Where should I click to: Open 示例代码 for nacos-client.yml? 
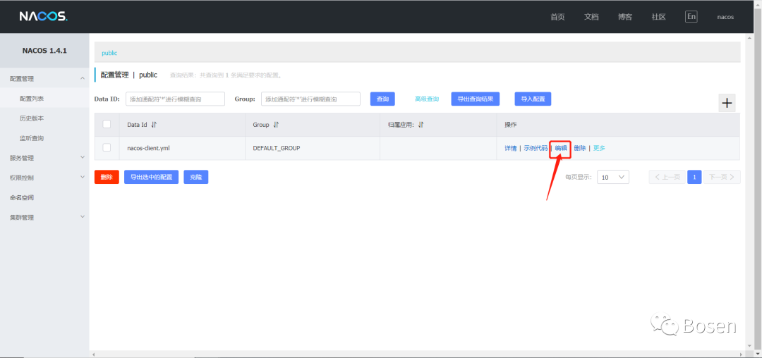(x=536, y=148)
